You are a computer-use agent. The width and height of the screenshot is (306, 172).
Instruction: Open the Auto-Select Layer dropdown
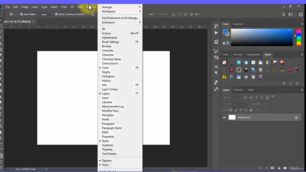[45, 14]
